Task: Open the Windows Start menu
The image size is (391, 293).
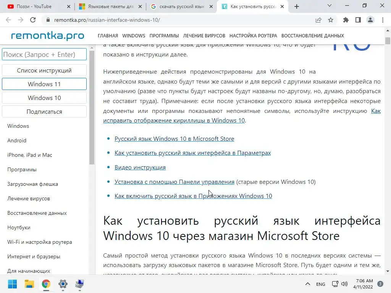Action: 12,284
